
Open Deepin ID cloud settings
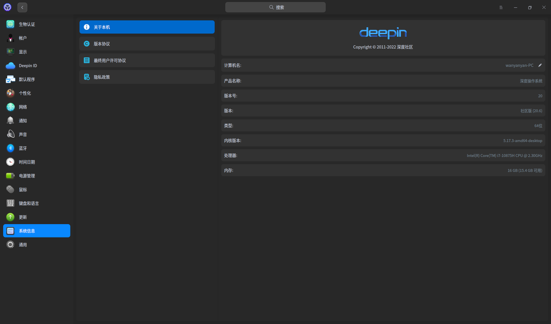coord(28,66)
